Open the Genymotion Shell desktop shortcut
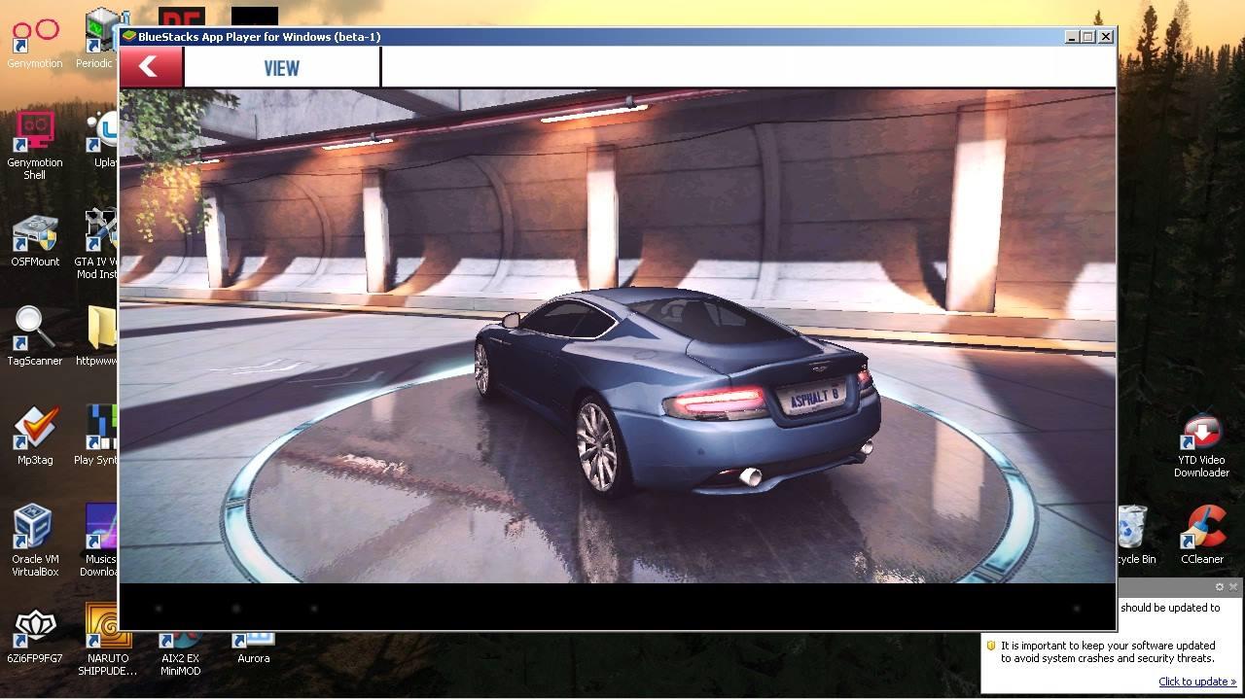This screenshot has height=700, width=1245. [35, 145]
